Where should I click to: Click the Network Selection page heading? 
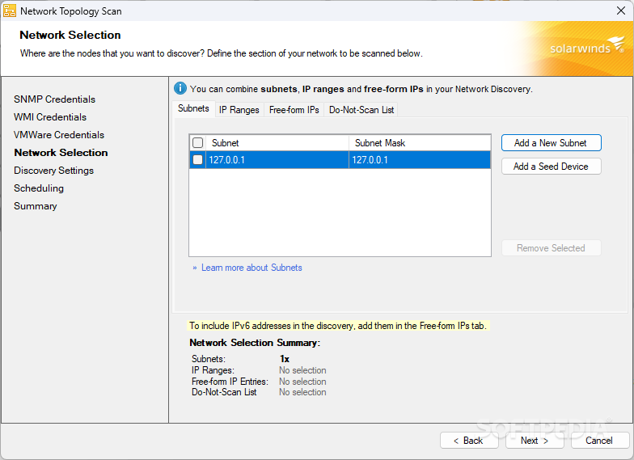coord(70,35)
